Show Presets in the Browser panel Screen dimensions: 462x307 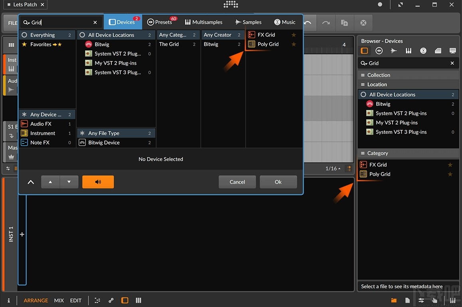(379, 51)
